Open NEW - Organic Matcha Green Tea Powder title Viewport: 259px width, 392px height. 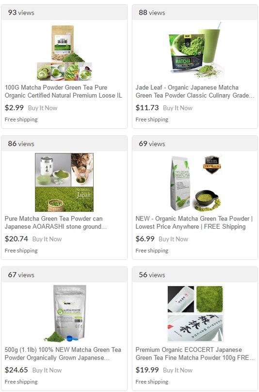coord(194,222)
